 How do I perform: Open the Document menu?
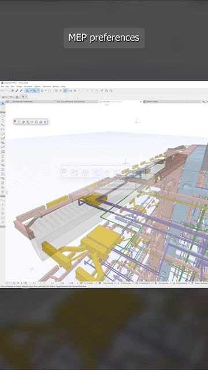point(28,87)
